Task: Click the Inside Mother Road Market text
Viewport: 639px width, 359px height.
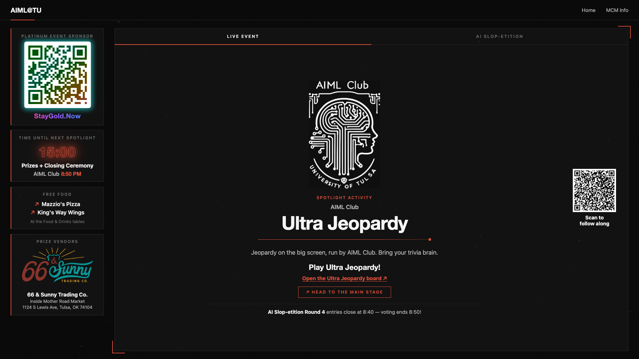Action: click(x=57, y=301)
